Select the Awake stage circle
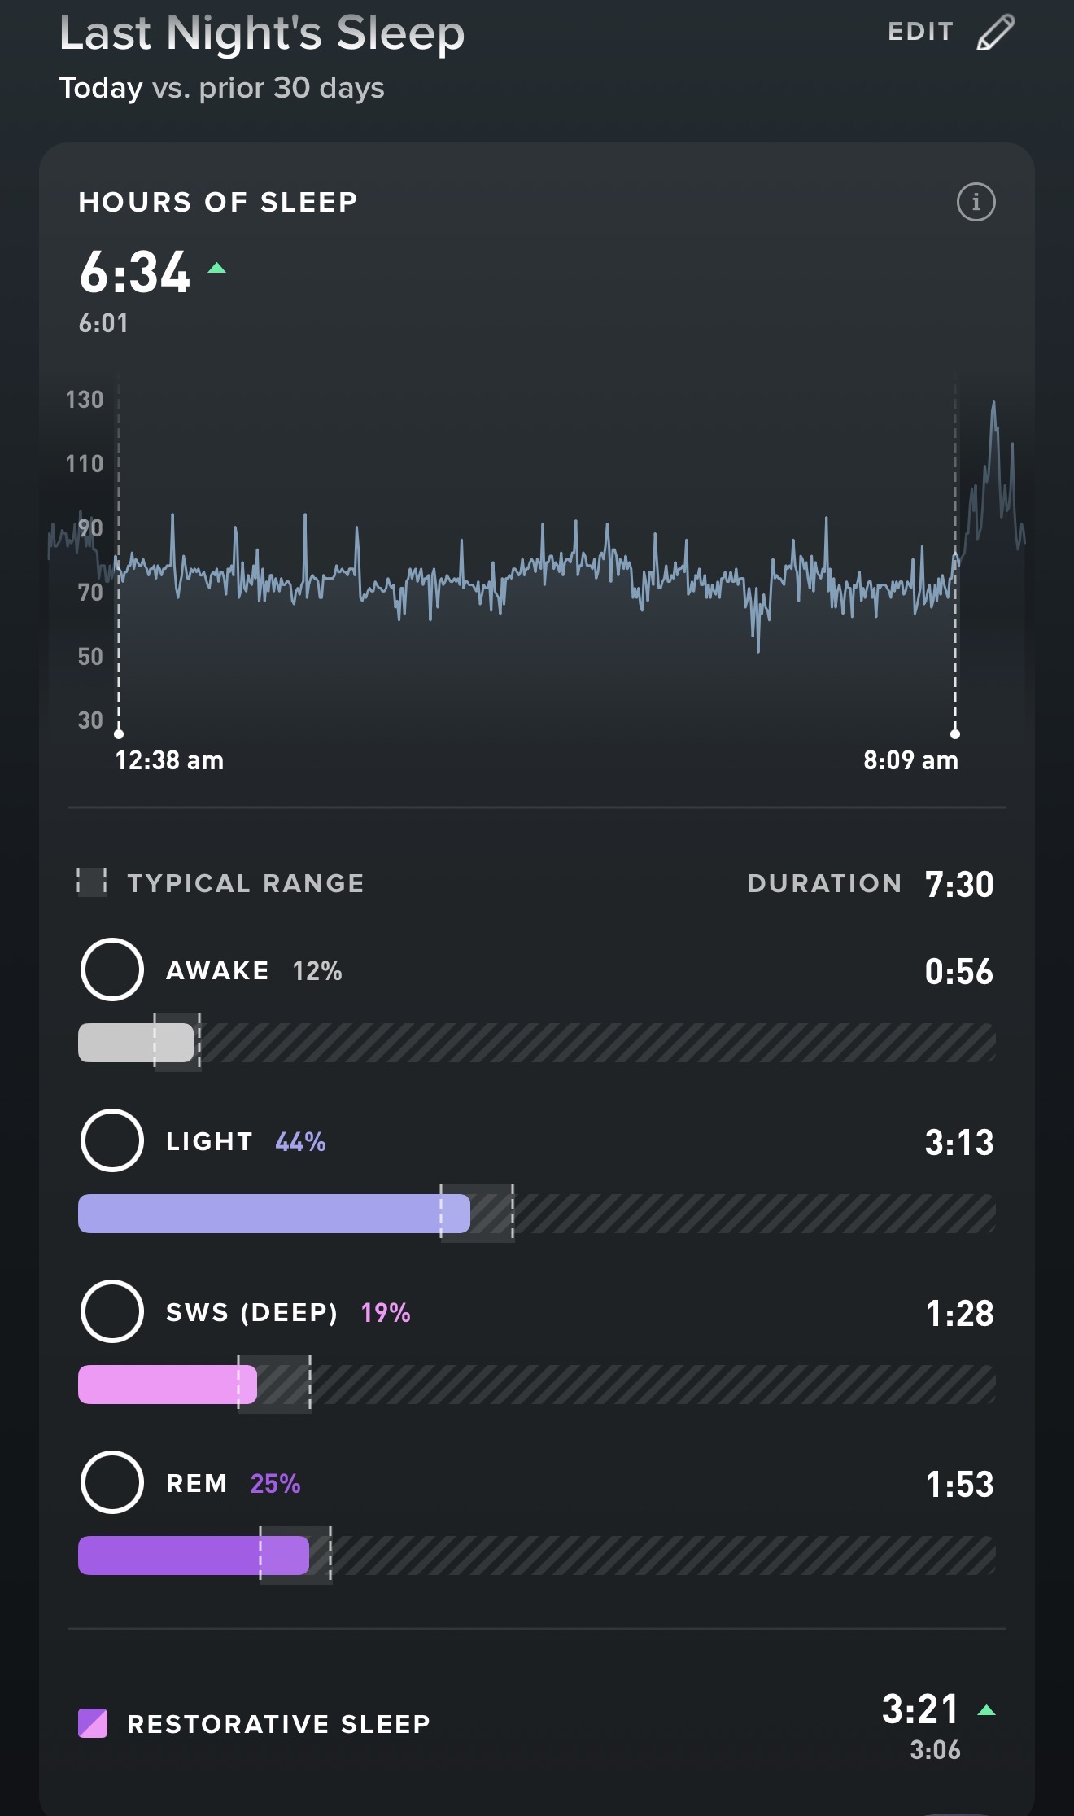Screen dimensions: 1074x1816 112,969
